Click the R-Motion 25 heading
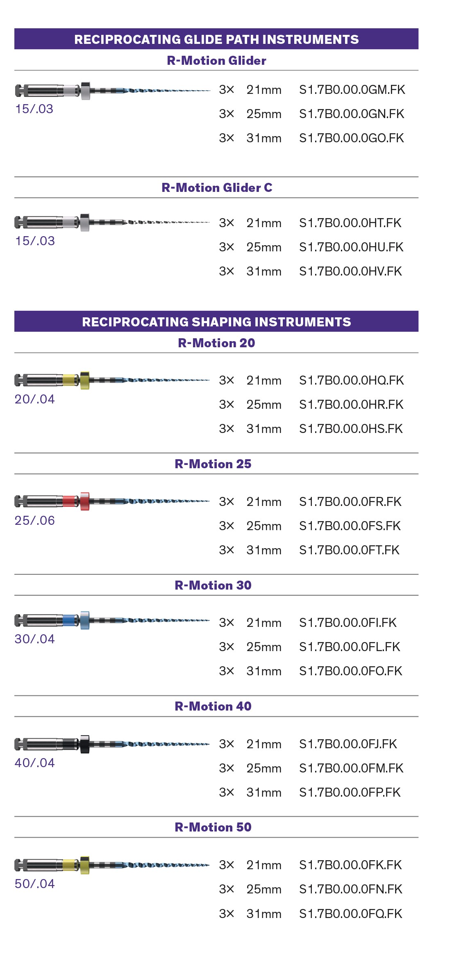 tap(213, 464)
